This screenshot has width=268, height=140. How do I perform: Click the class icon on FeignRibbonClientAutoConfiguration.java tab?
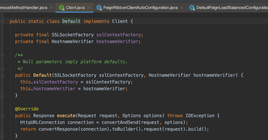coord(99,7)
